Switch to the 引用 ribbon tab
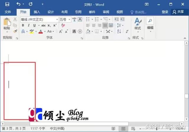189x132 pixels. pyautogui.click(x=78, y=12)
